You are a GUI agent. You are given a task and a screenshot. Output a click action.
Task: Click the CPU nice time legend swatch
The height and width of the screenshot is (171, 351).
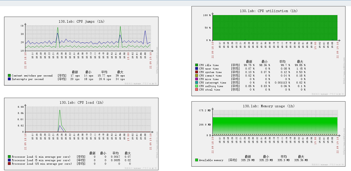point(196,79)
